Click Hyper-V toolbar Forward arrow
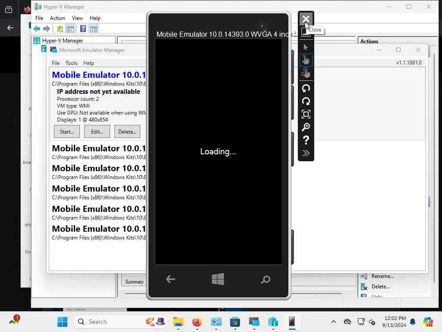Image resolution: width=442 pixels, height=332 pixels. [47, 29]
